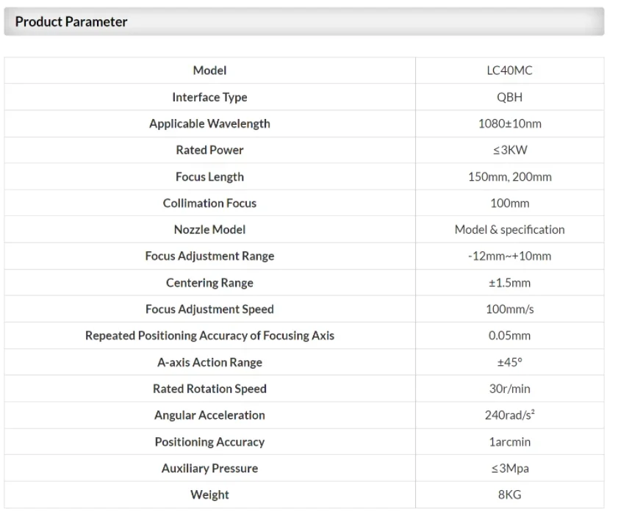
Task: Click the ±1.5mm centering range value
Action: [x=509, y=283]
